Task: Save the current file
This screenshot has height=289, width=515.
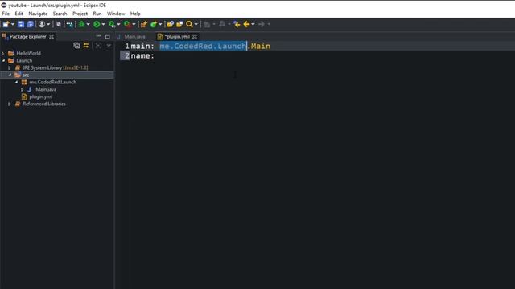Action: tap(21, 24)
